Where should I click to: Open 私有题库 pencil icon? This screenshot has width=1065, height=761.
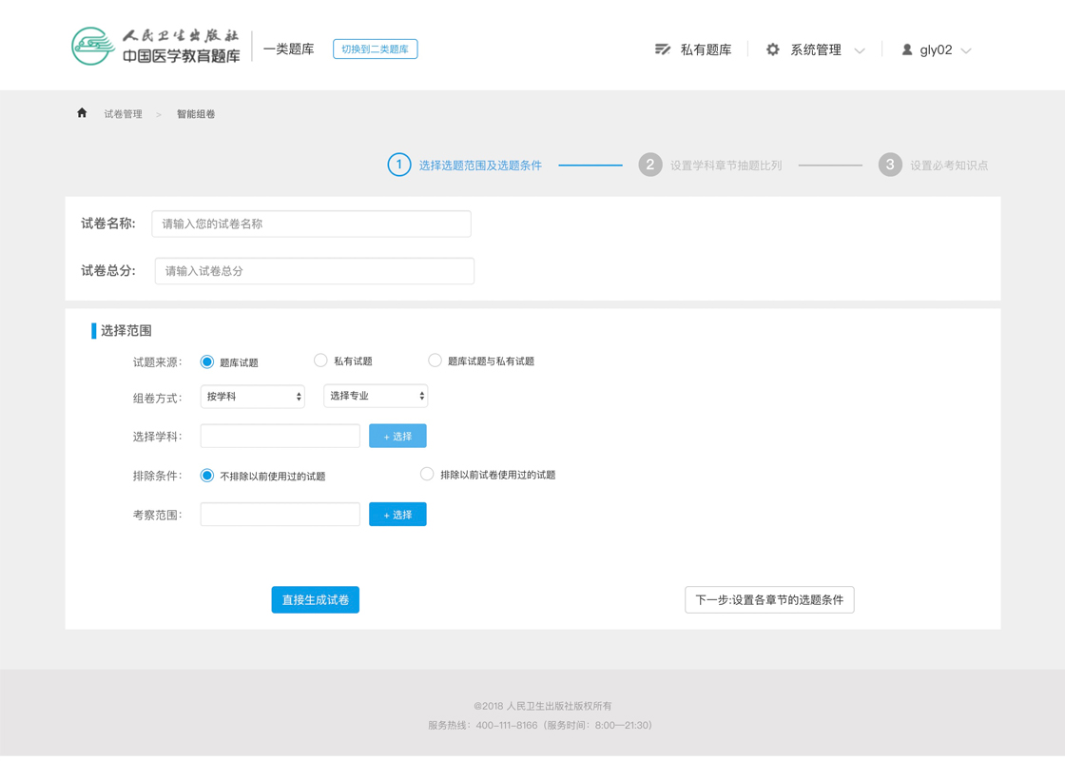[663, 49]
